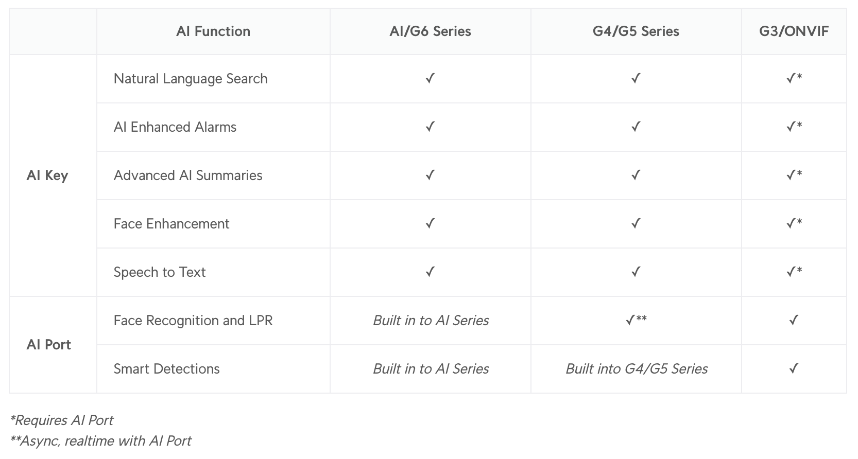Click the G4/G5 Series column header
Viewport: 858px width, 459px height.
pyautogui.click(x=636, y=31)
